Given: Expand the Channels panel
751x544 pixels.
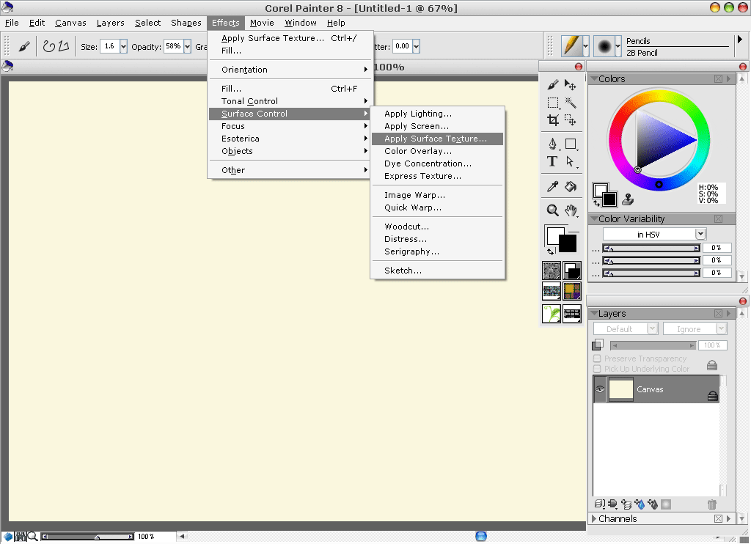Looking at the screenshot, I should coord(594,518).
